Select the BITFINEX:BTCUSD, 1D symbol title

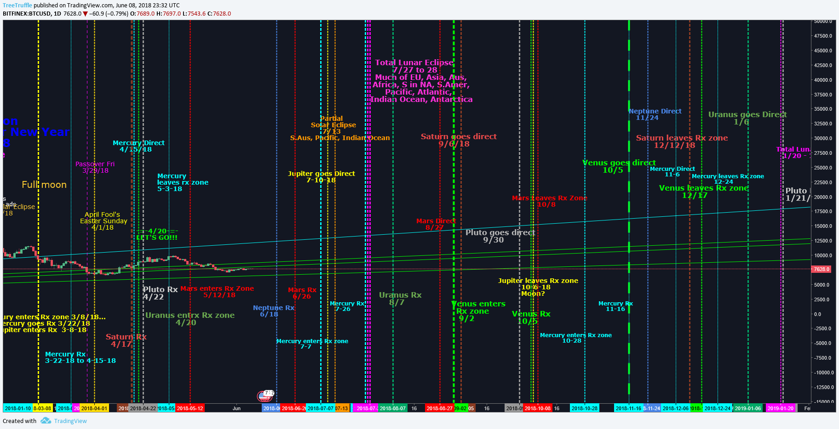coord(32,14)
